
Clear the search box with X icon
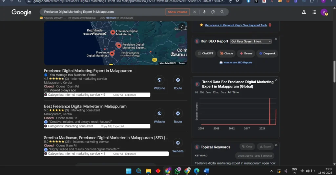coord(194,12)
